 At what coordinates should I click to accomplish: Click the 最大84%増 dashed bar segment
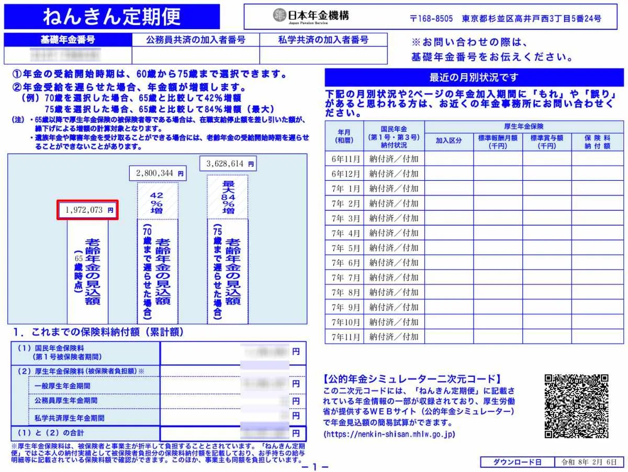coord(228,196)
